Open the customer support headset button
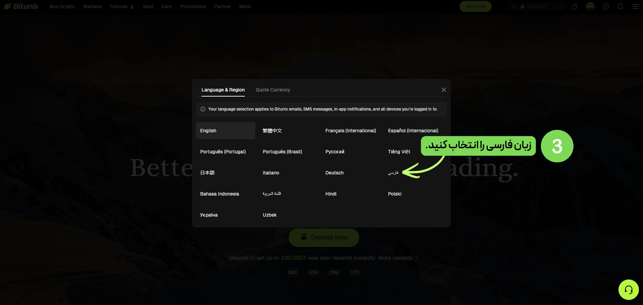 pos(629,290)
